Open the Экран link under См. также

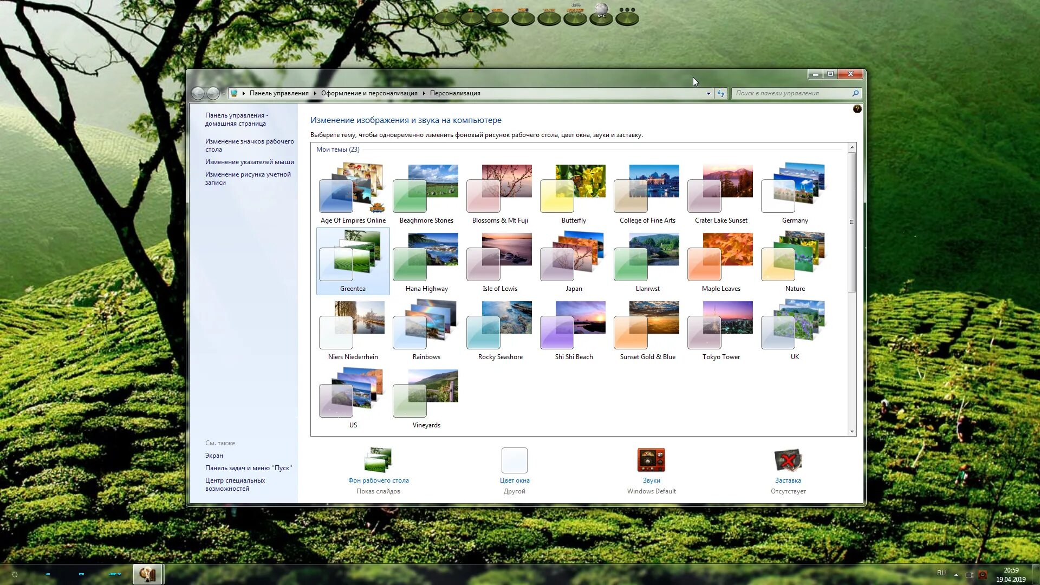point(214,456)
